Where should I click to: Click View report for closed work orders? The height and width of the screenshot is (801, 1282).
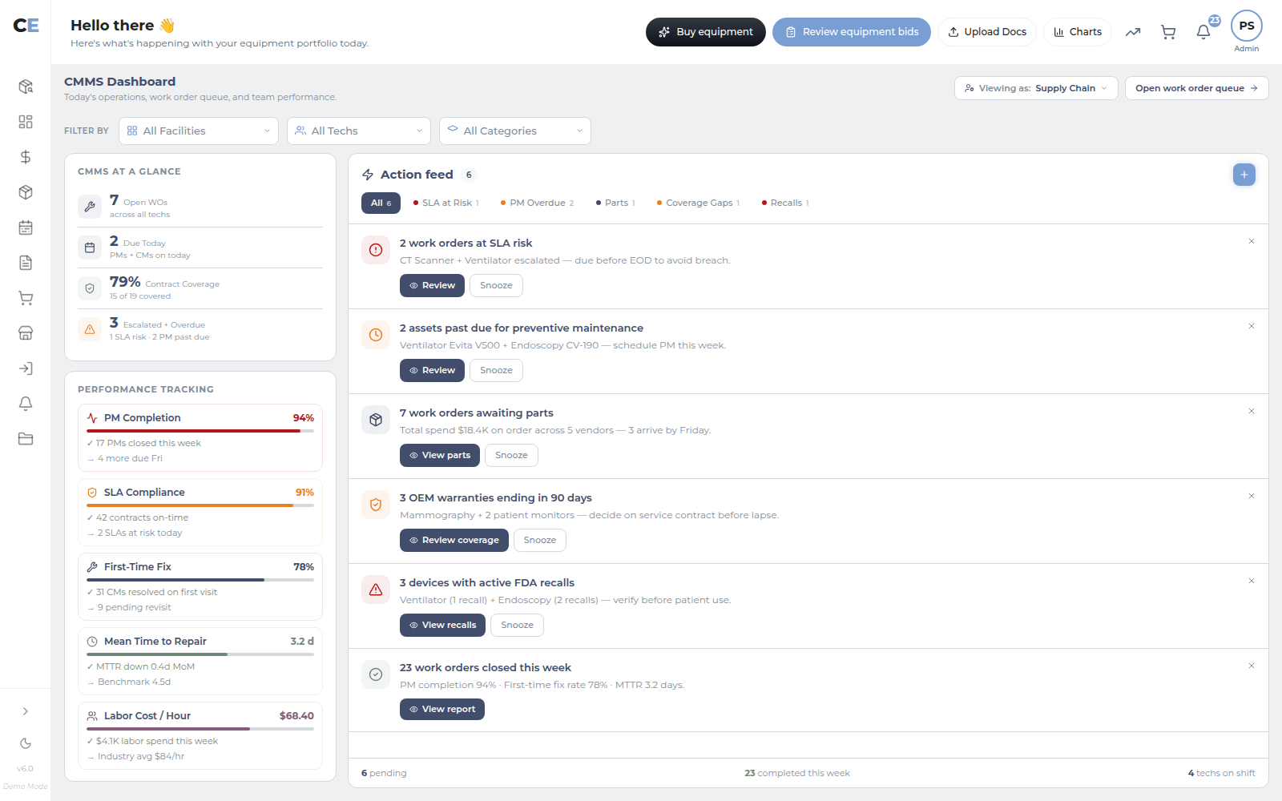(442, 709)
